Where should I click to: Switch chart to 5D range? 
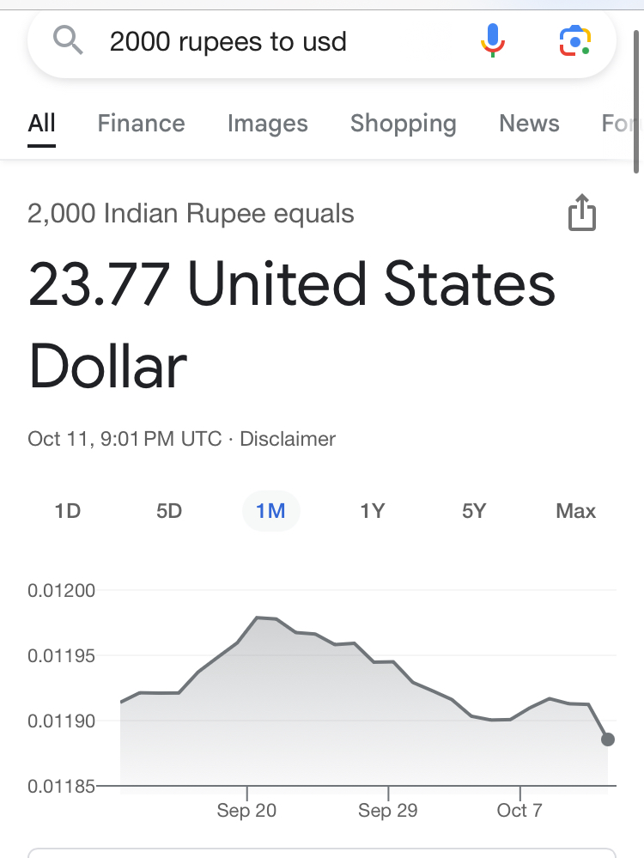169,511
